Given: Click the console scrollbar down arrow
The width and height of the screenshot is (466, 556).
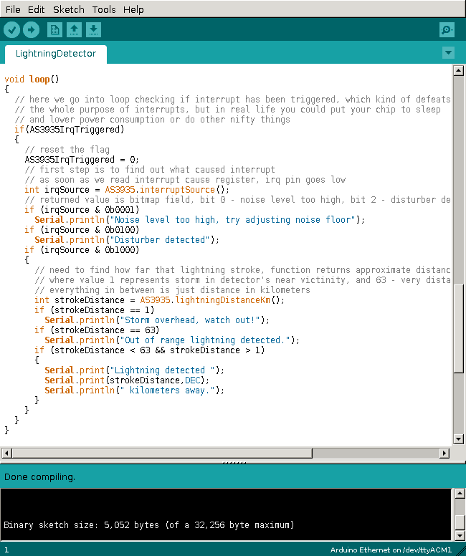Looking at the screenshot, I should 460,535.
